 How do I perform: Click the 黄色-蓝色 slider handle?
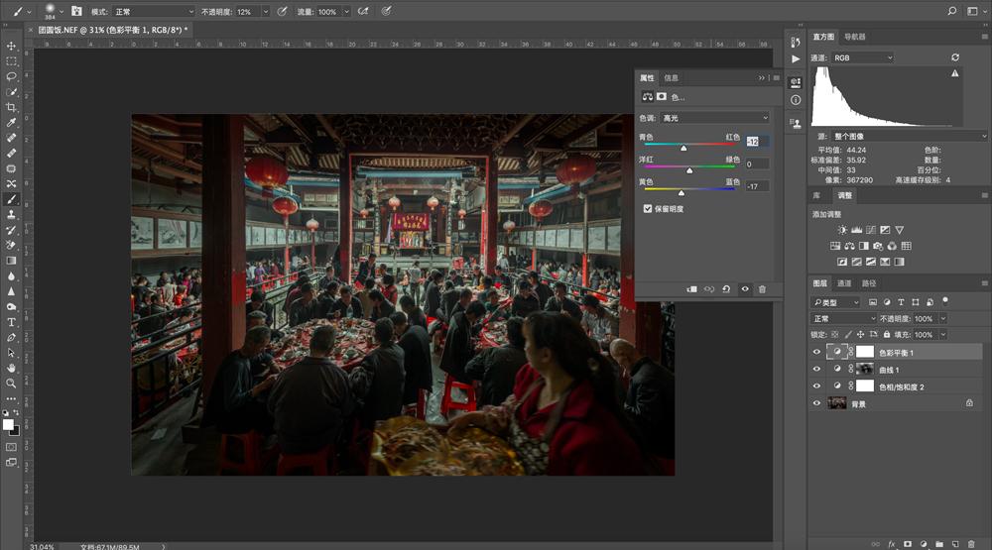click(681, 192)
